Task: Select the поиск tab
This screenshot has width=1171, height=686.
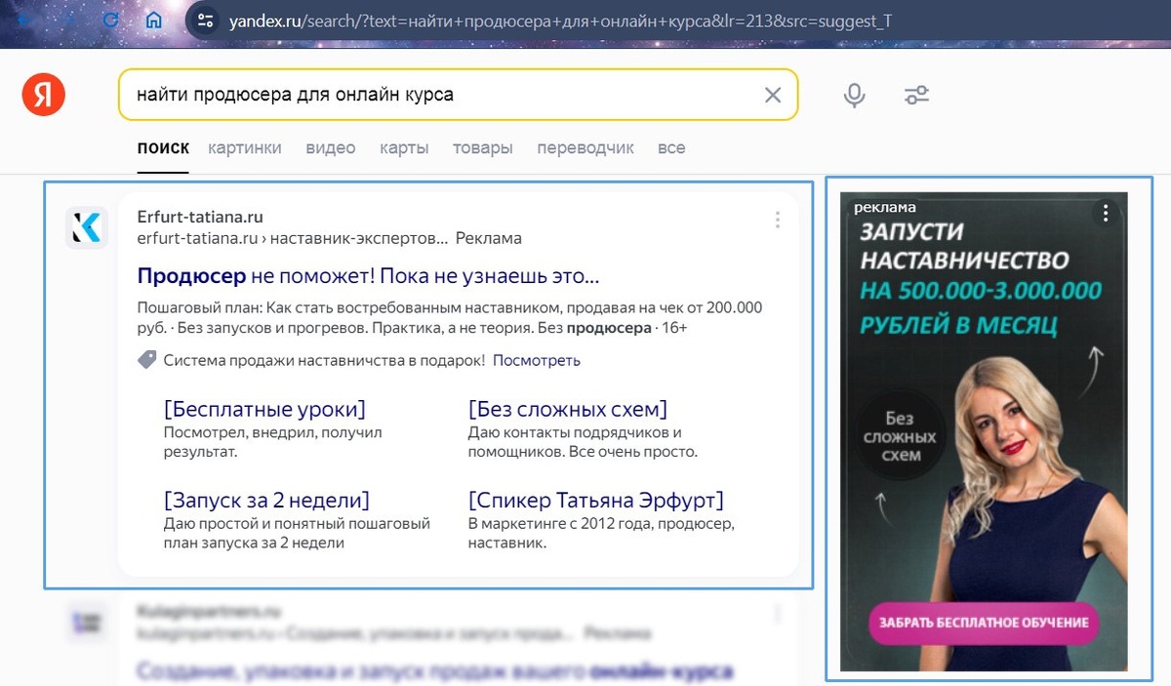Action: (x=163, y=148)
